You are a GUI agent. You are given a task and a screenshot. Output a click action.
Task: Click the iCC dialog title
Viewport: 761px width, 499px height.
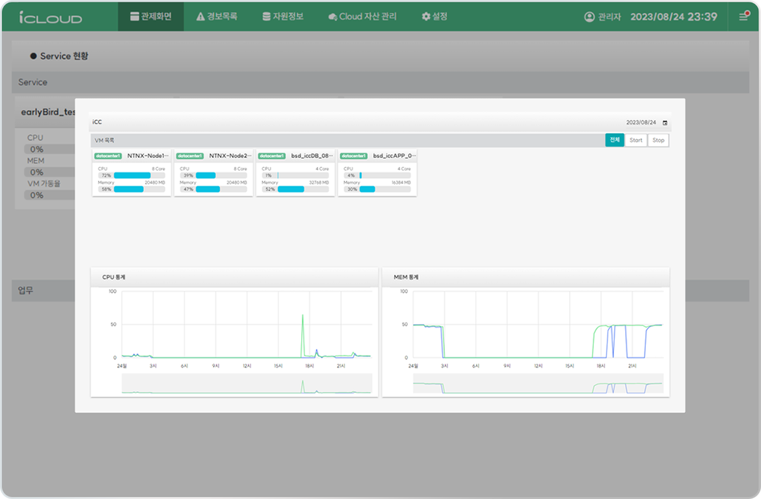coord(97,122)
